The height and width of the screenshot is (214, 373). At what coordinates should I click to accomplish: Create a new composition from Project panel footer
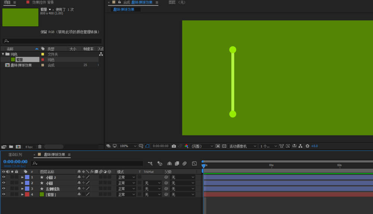18,147
